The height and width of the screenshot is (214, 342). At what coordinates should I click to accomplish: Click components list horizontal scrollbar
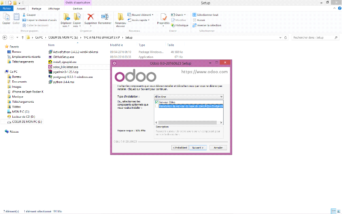click(187, 122)
